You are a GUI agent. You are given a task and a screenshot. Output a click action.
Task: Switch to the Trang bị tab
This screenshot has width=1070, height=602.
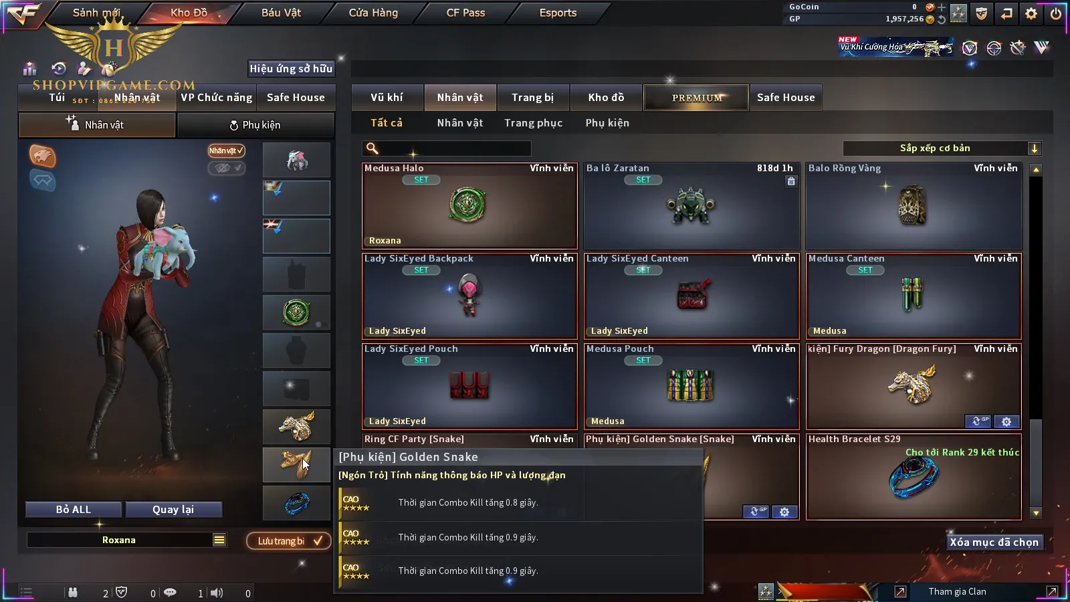533,98
